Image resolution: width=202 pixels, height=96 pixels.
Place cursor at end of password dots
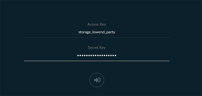coord(116,55)
